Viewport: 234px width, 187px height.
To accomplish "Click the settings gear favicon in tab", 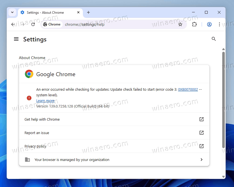I will pos(22,12).
